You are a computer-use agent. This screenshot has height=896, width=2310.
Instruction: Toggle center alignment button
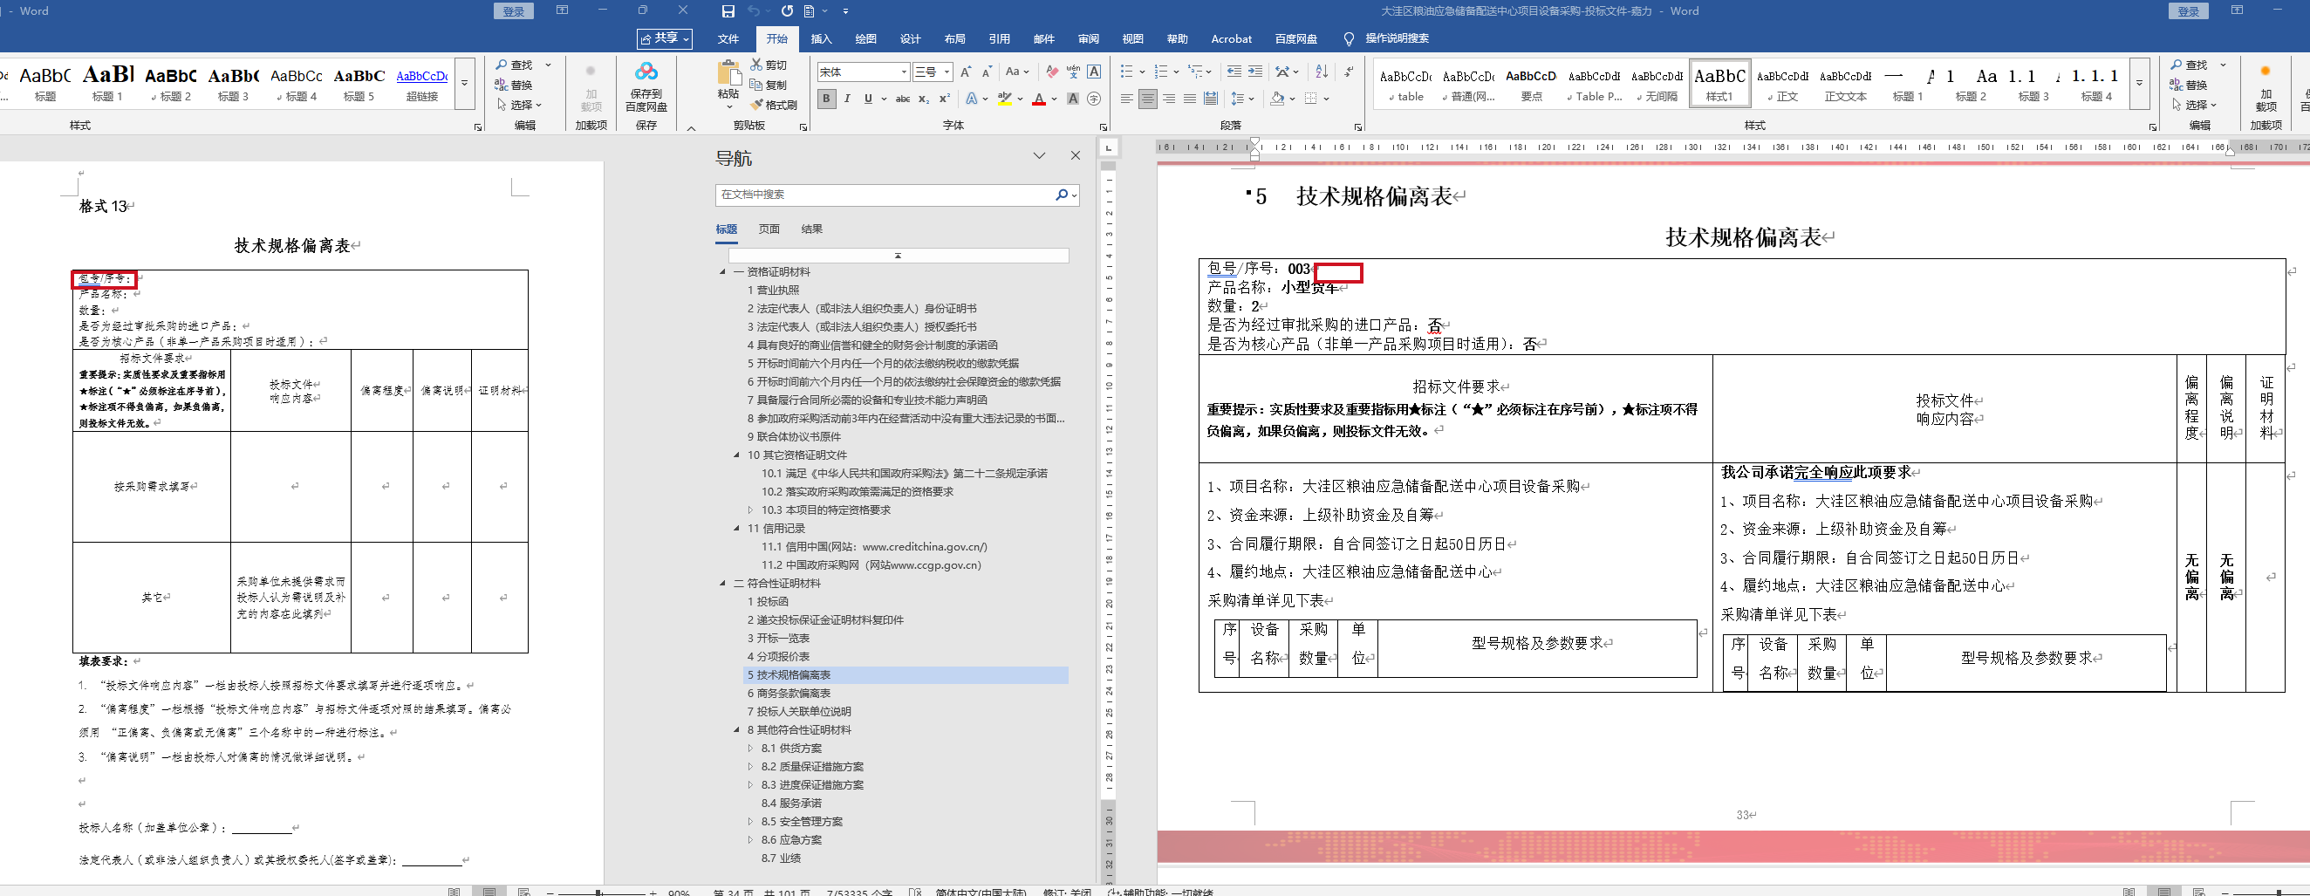tap(1148, 99)
